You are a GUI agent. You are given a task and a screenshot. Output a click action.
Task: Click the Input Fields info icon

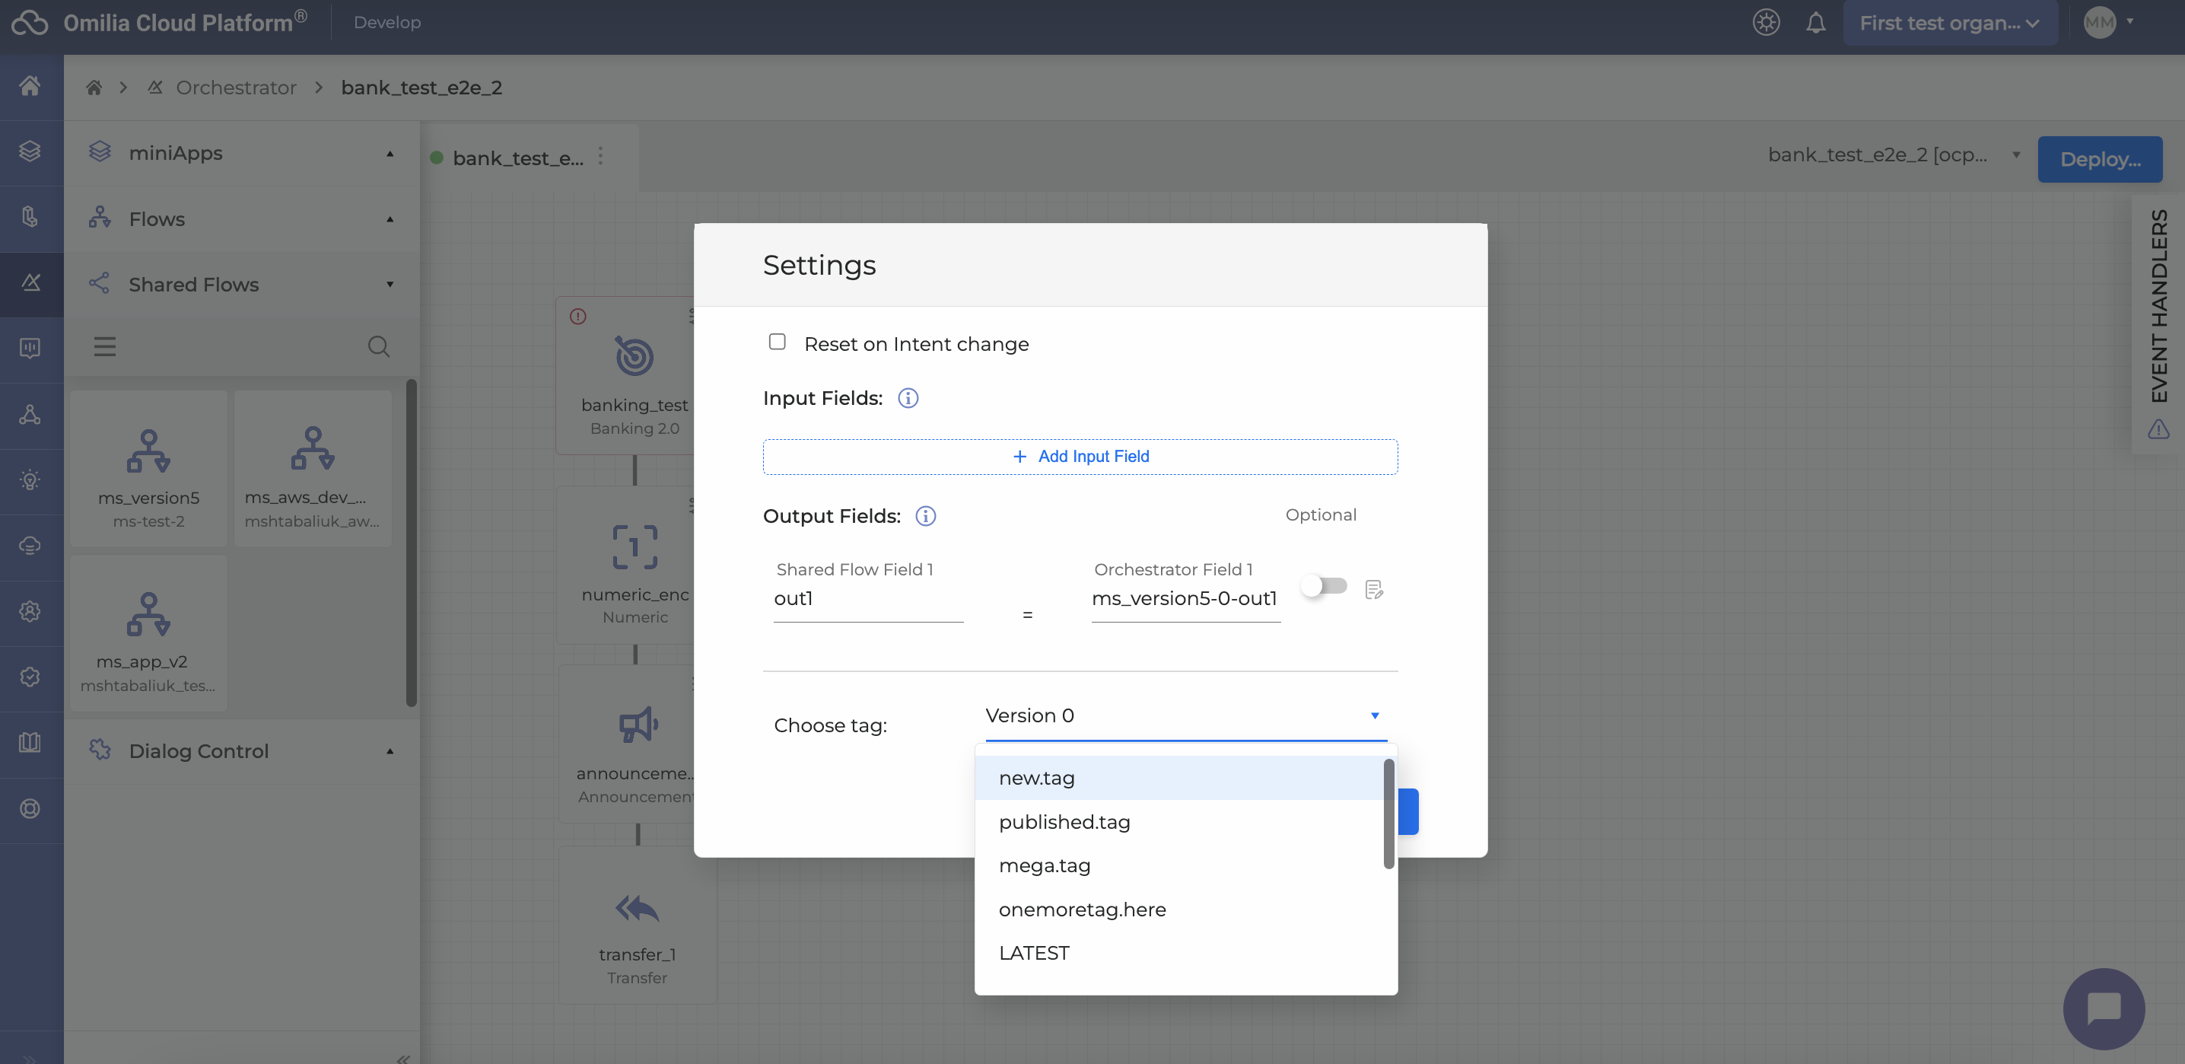pos(908,398)
